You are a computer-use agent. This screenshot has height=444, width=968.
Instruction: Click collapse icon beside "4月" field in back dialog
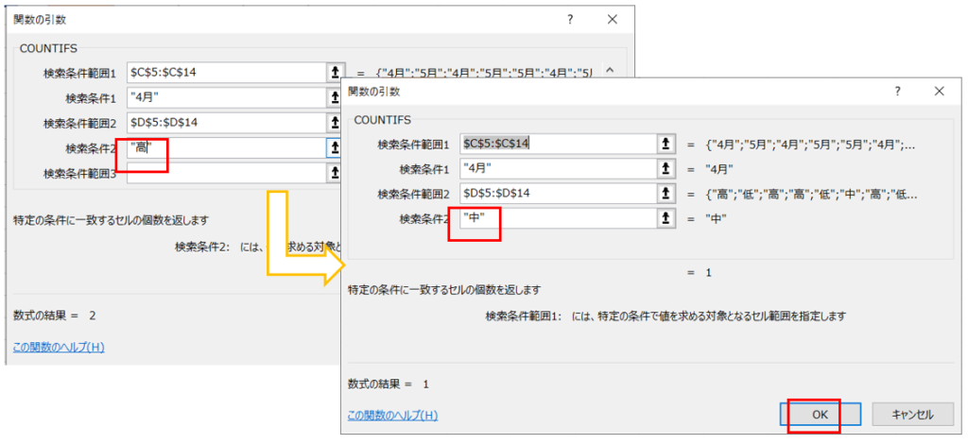coord(334,97)
